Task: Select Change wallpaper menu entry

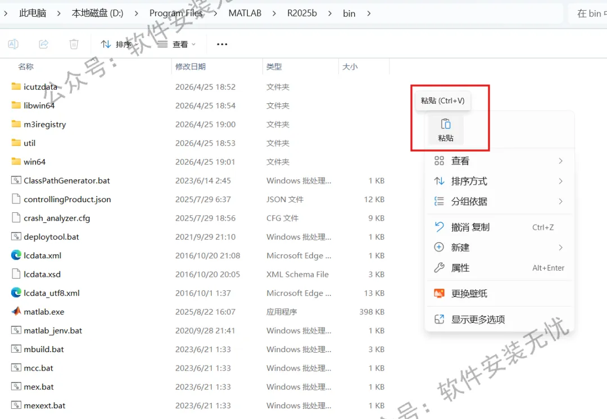Action: click(500, 294)
